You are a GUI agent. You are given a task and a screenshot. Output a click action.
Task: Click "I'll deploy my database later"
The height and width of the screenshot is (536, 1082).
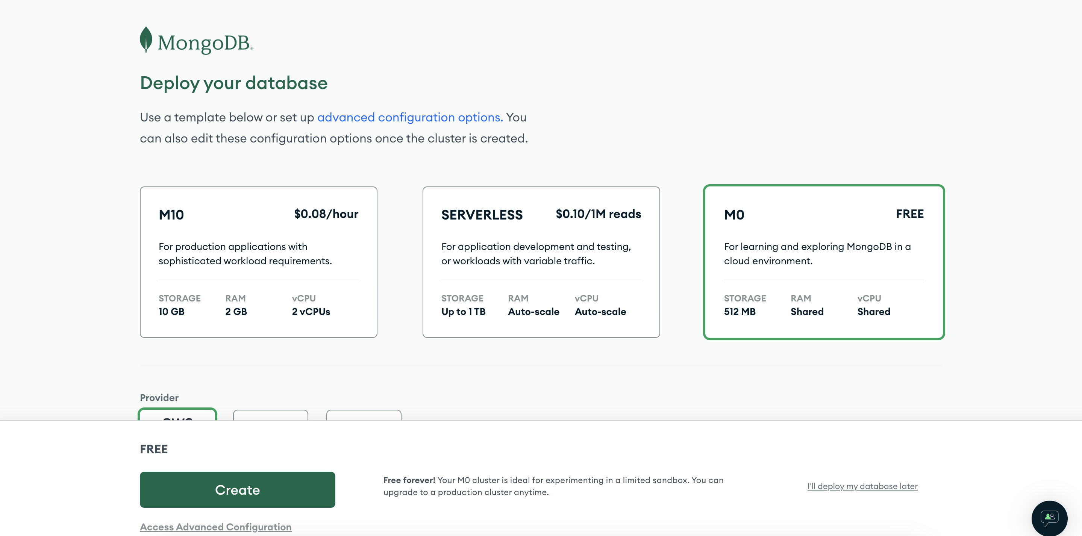862,486
